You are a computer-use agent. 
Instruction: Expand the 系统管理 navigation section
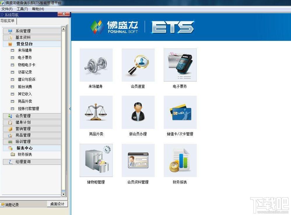tap(32, 31)
